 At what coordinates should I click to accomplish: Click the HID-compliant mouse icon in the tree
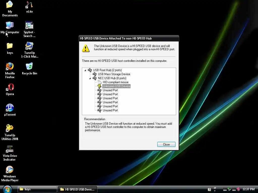tap(99, 82)
